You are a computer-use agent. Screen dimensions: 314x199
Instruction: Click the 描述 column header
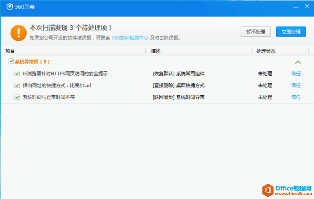click(x=156, y=51)
